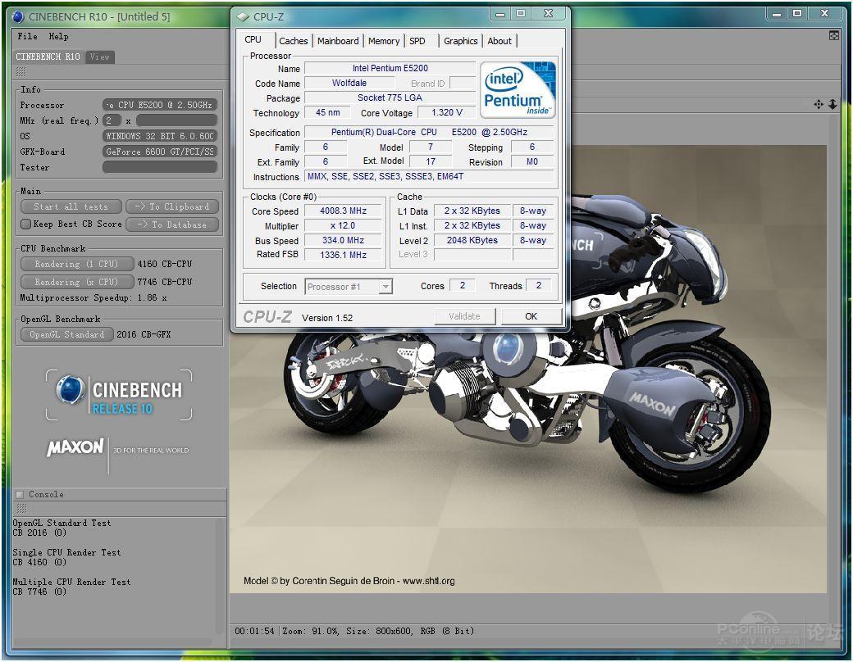Click the "Single CPU Render Test" console line
This screenshot has height=662, width=853.
click(66, 552)
